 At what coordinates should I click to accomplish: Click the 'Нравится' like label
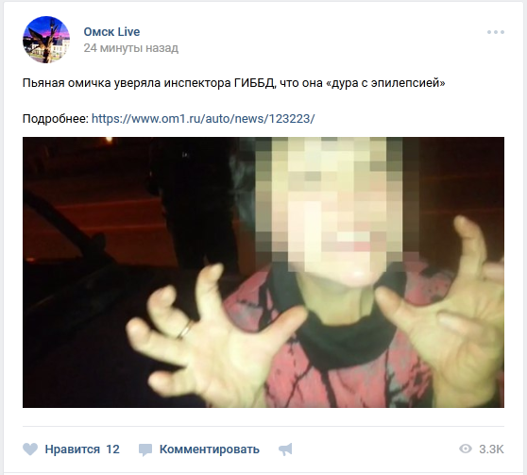(73, 450)
